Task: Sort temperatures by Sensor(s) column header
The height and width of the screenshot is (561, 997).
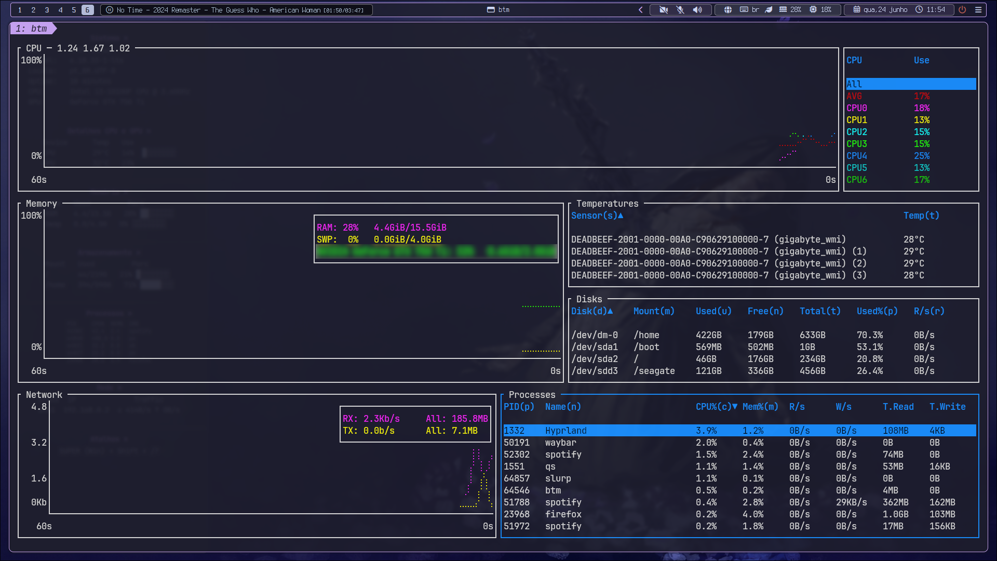Action: pyautogui.click(x=597, y=216)
